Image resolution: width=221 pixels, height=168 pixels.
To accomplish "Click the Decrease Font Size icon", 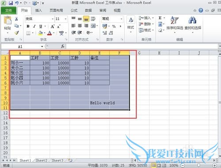I will pos(59,27).
